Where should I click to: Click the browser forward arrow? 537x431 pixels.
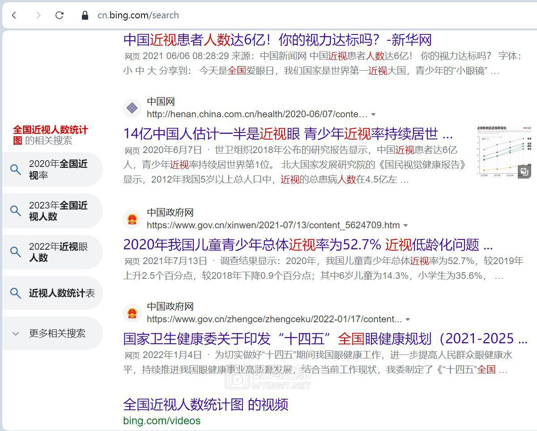click(38, 15)
